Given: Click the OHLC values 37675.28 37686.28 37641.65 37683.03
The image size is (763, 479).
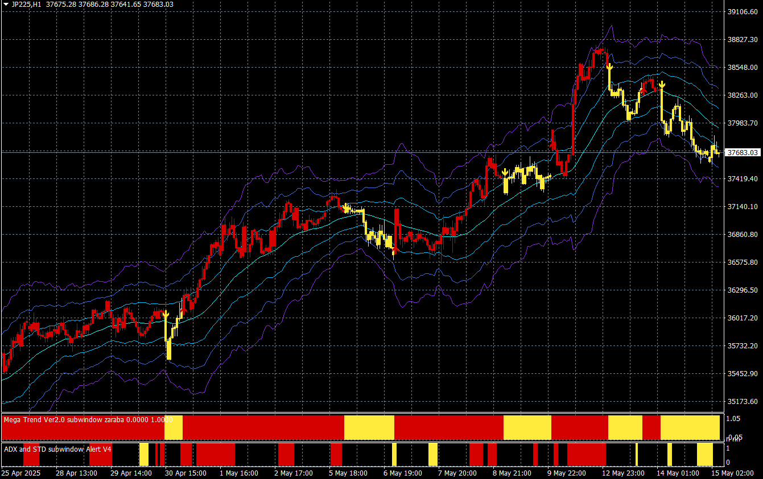Looking at the screenshot, I should pos(111,4).
